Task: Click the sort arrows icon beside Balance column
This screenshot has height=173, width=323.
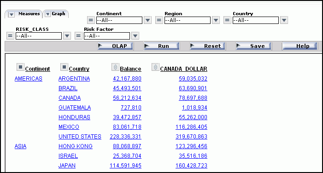Action: pos(115,67)
